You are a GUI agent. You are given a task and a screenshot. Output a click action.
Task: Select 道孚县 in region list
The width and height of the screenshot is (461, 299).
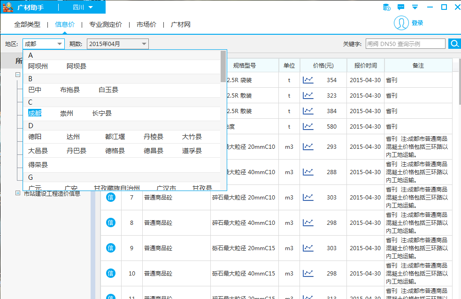point(192,151)
